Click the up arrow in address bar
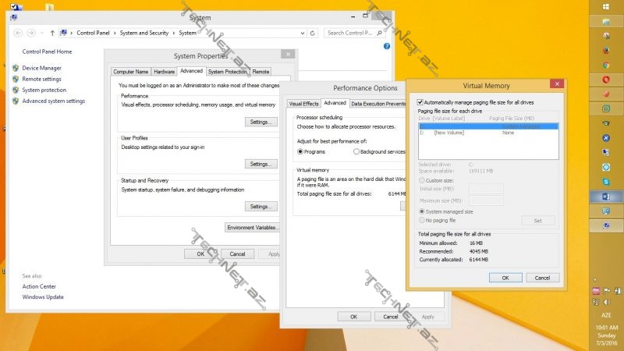Image resolution: width=624 pixels, height=351 pixels. (x=52, y=33)
